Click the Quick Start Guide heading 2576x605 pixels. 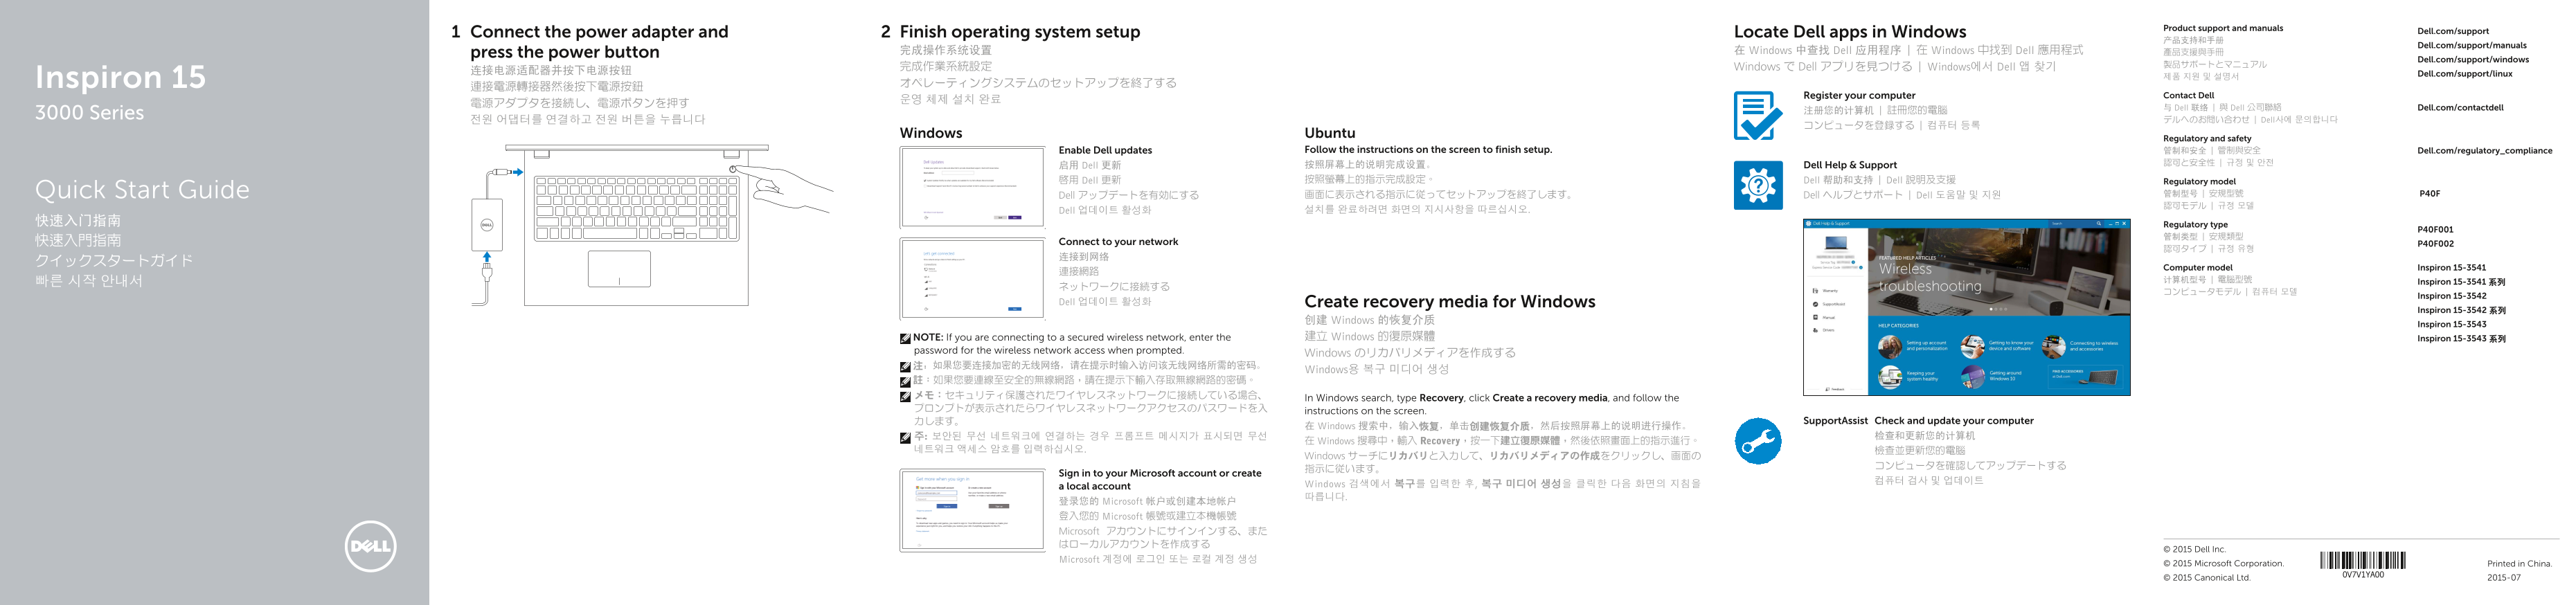142,189
